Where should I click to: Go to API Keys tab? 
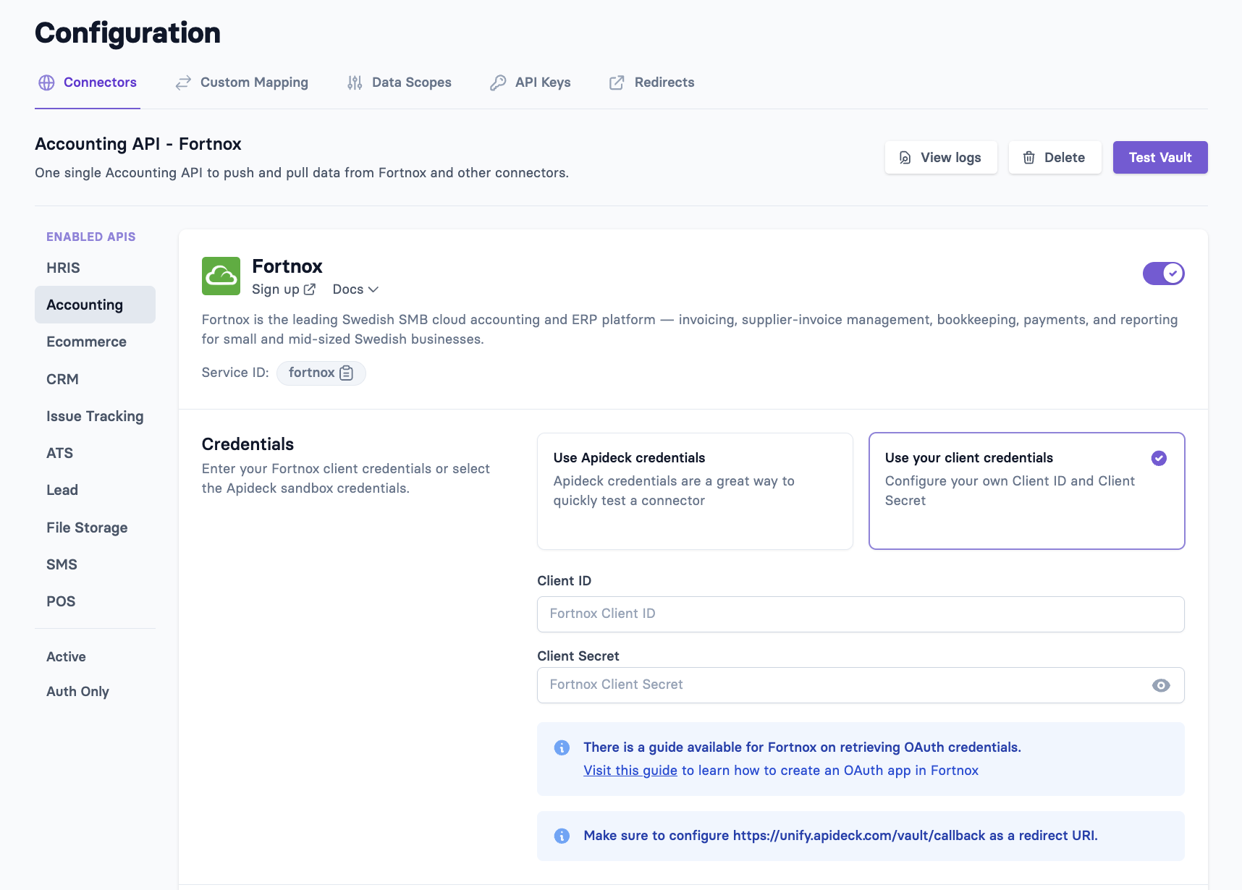click(531, 82)
